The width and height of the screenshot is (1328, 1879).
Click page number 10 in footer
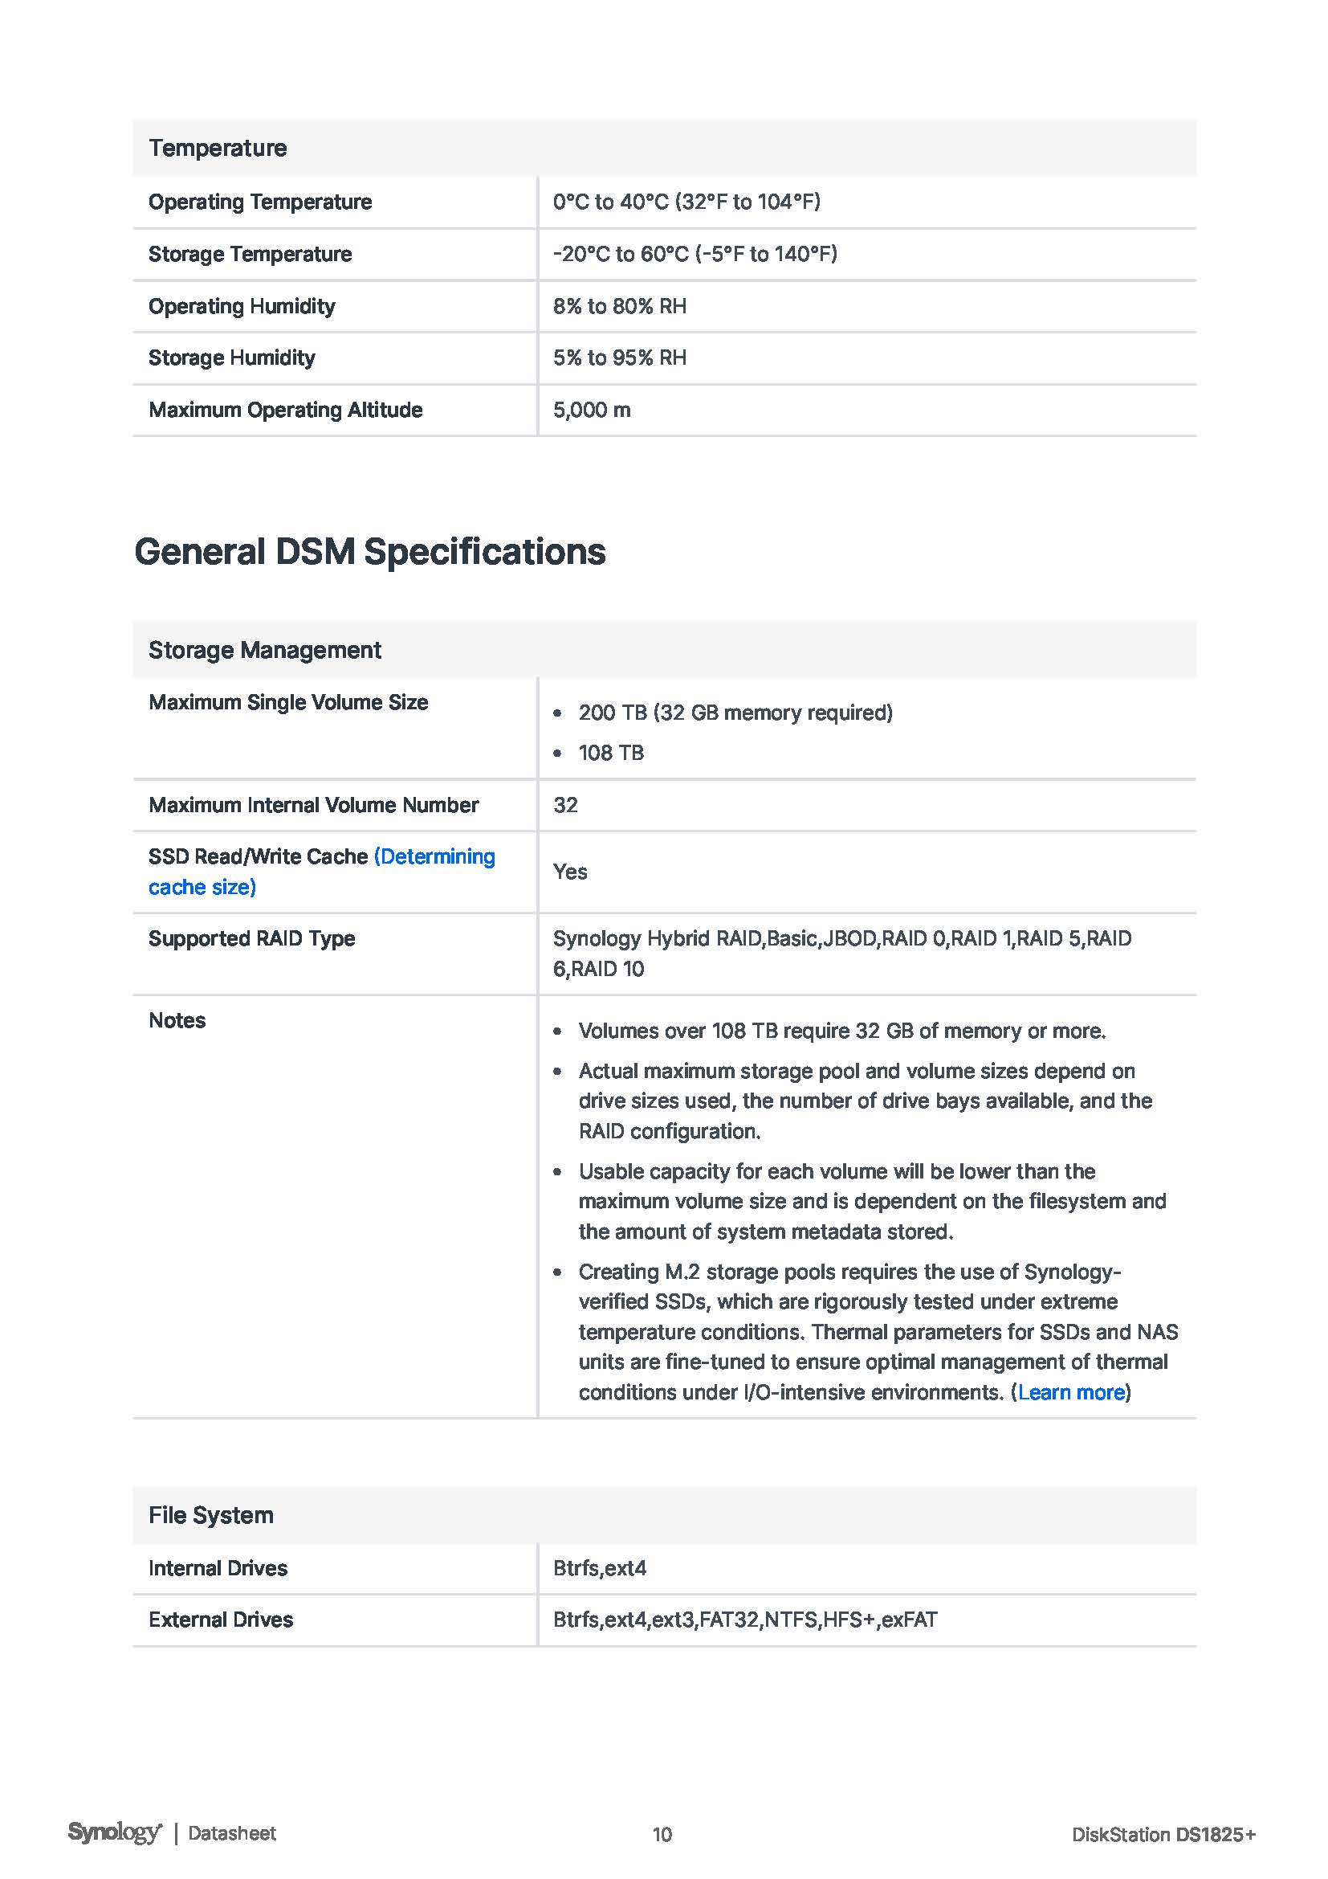[662, 1835]
